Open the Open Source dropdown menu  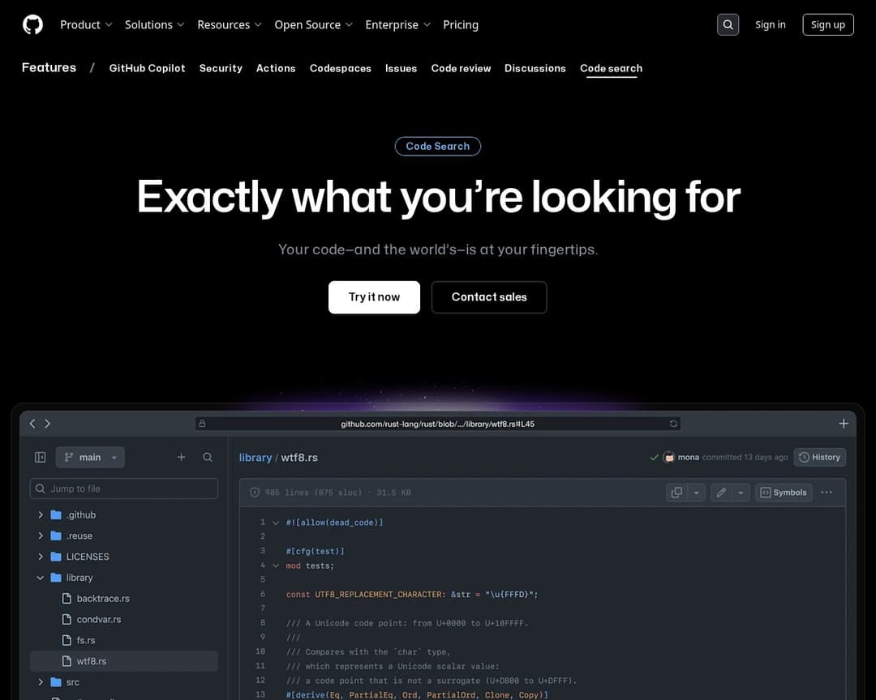(x=313, y=24)
